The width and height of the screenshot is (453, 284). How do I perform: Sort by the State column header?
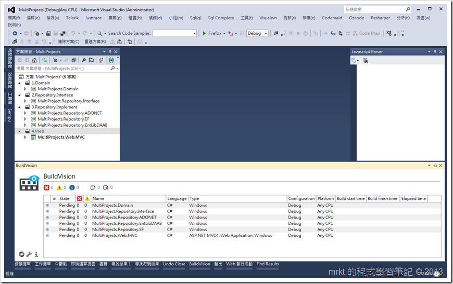tap(67, 199)
